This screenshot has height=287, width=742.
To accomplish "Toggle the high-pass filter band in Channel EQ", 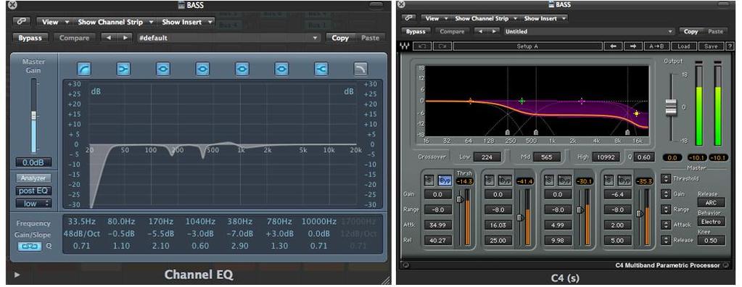I will (x=83, y=70).
